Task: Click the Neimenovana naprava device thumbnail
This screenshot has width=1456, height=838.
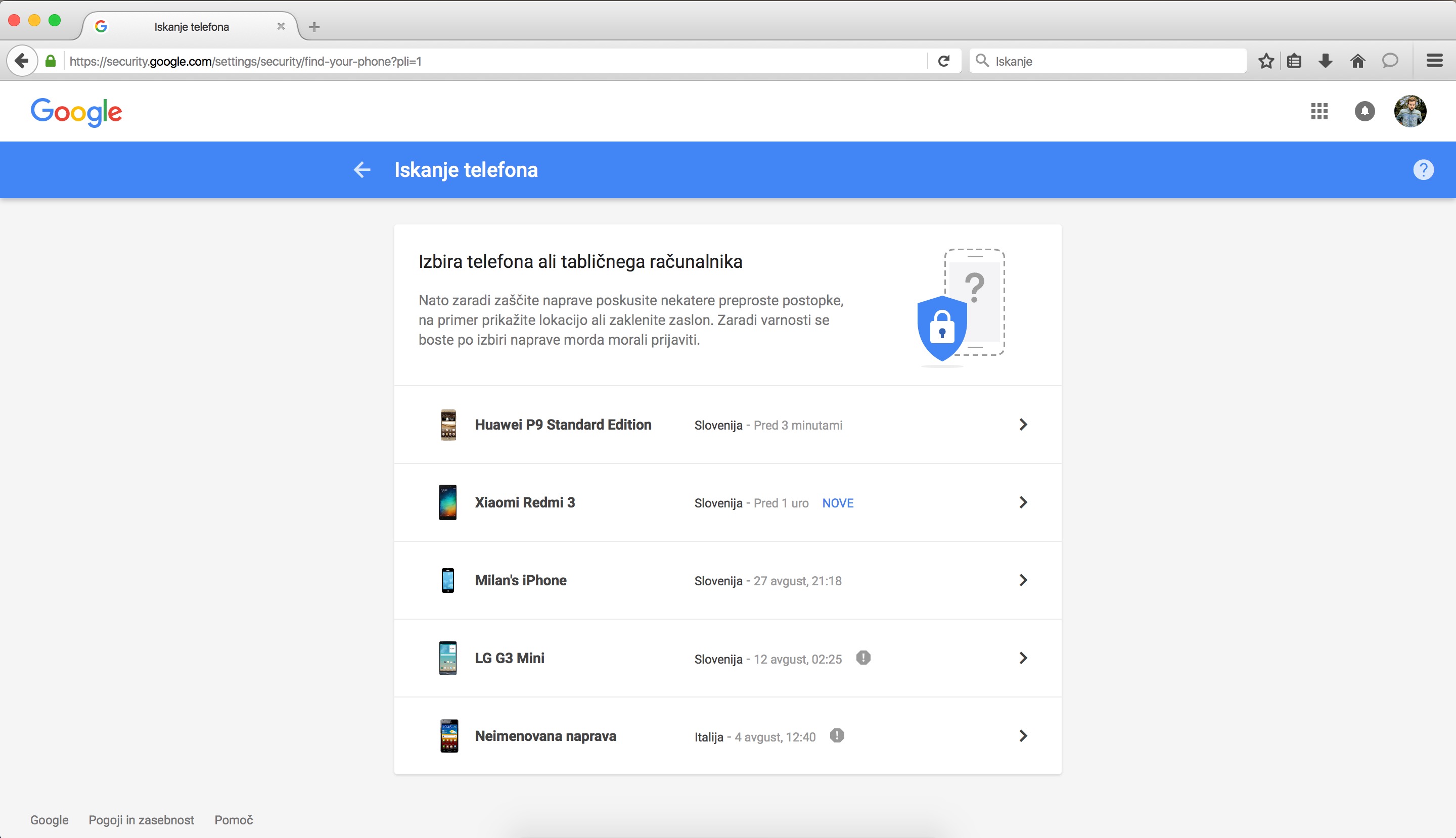Action: (x=449, y=736)
